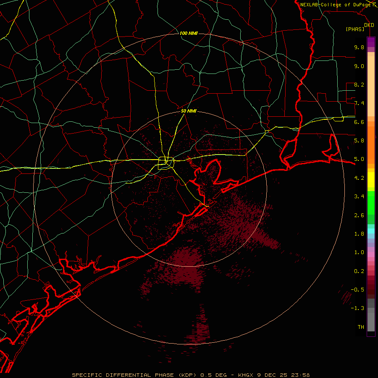Select the 5.0 scale value
Screen dimensions: 378x378
click(x=359, y=159)
